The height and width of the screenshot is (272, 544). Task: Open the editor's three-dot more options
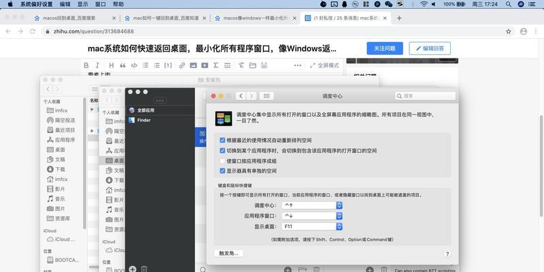[298, 65]
